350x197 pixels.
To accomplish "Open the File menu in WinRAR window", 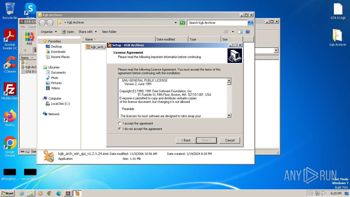I will pyautogui.click(x=23, y=27).
